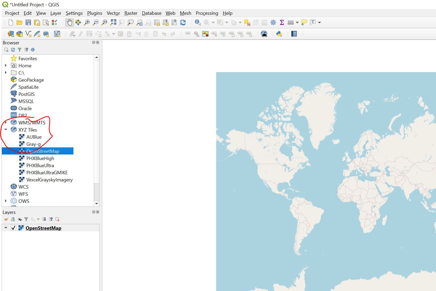The width and height of the screenshot is (436, 291).
Task: Open the manage map themes eye icon
Action: coord(20,219)
